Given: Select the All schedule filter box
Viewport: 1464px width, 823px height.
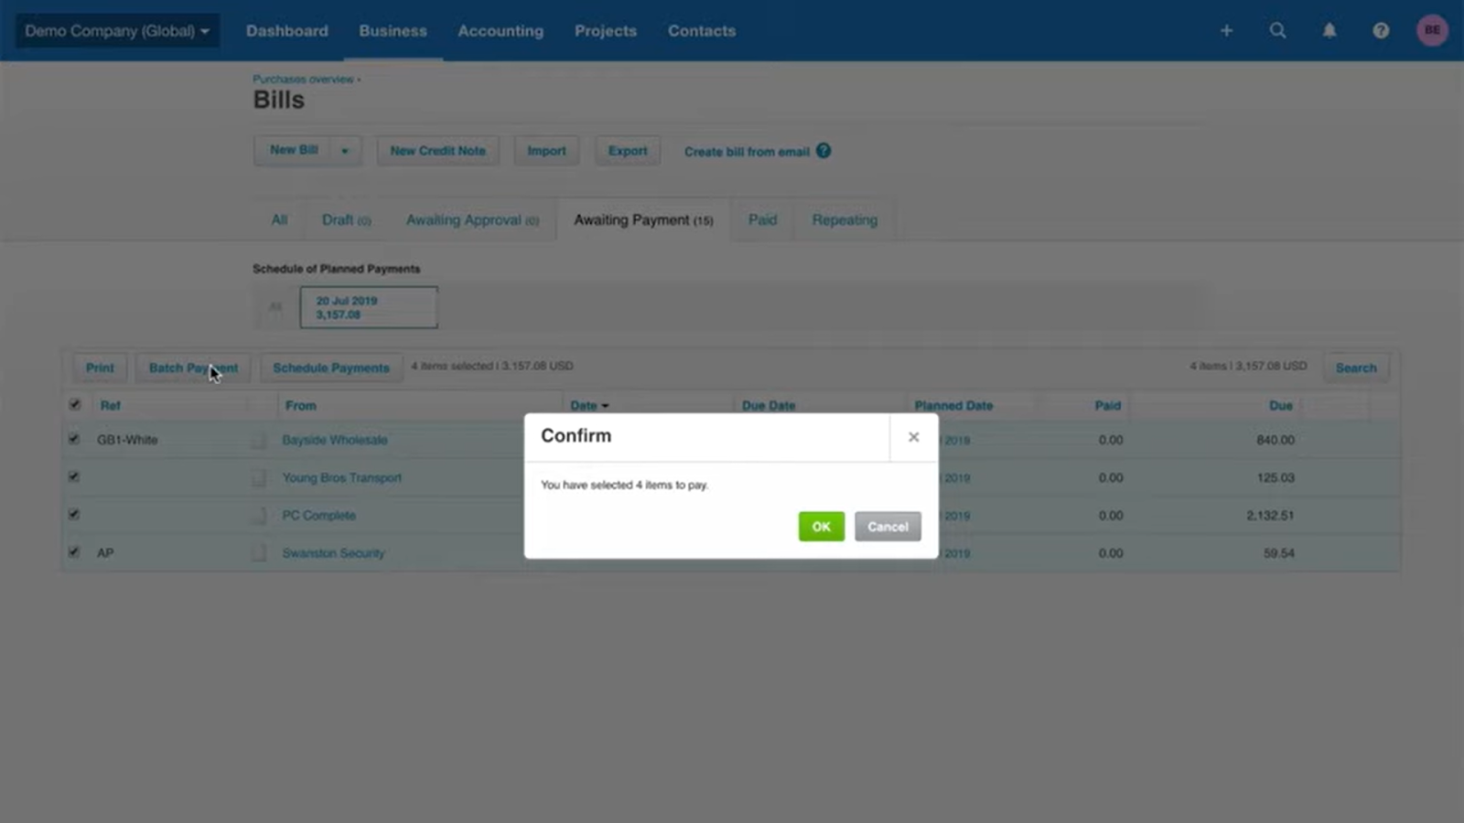Looking at the screenshot, I should point(275,307).
